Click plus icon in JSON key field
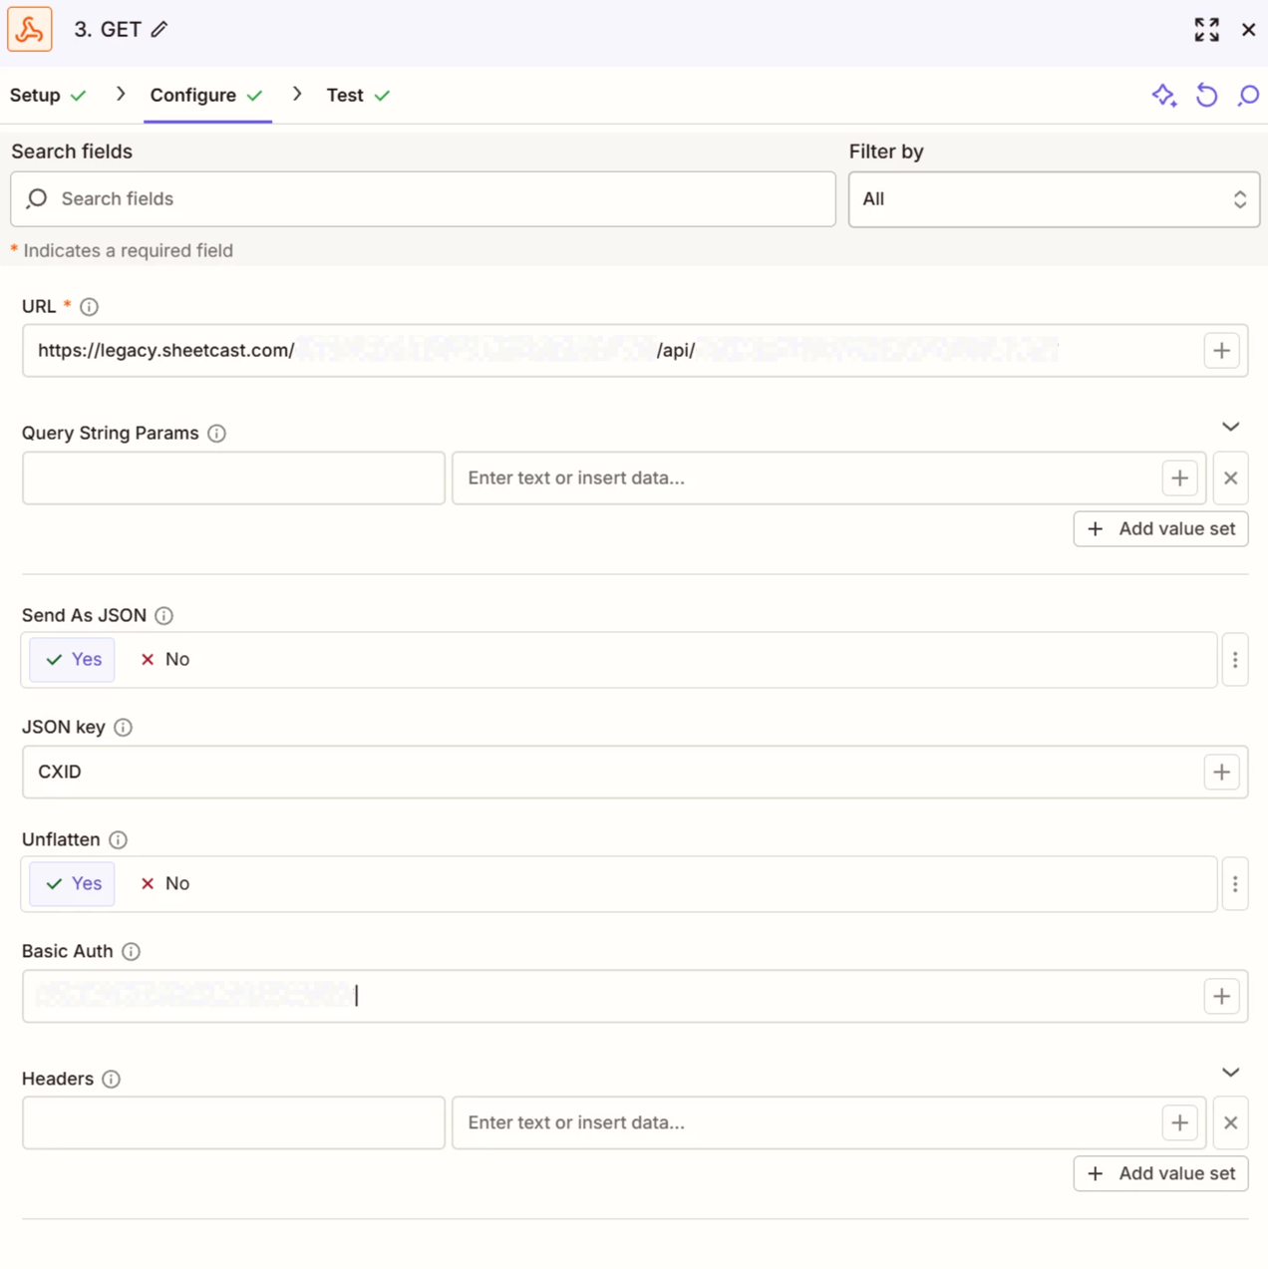 click(1221, 772)
